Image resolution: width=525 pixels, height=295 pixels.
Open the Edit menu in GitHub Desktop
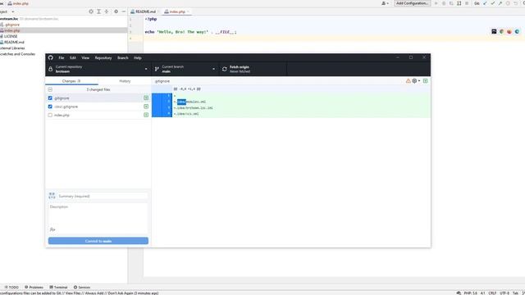pyautogui.click(x=73, y=58)
